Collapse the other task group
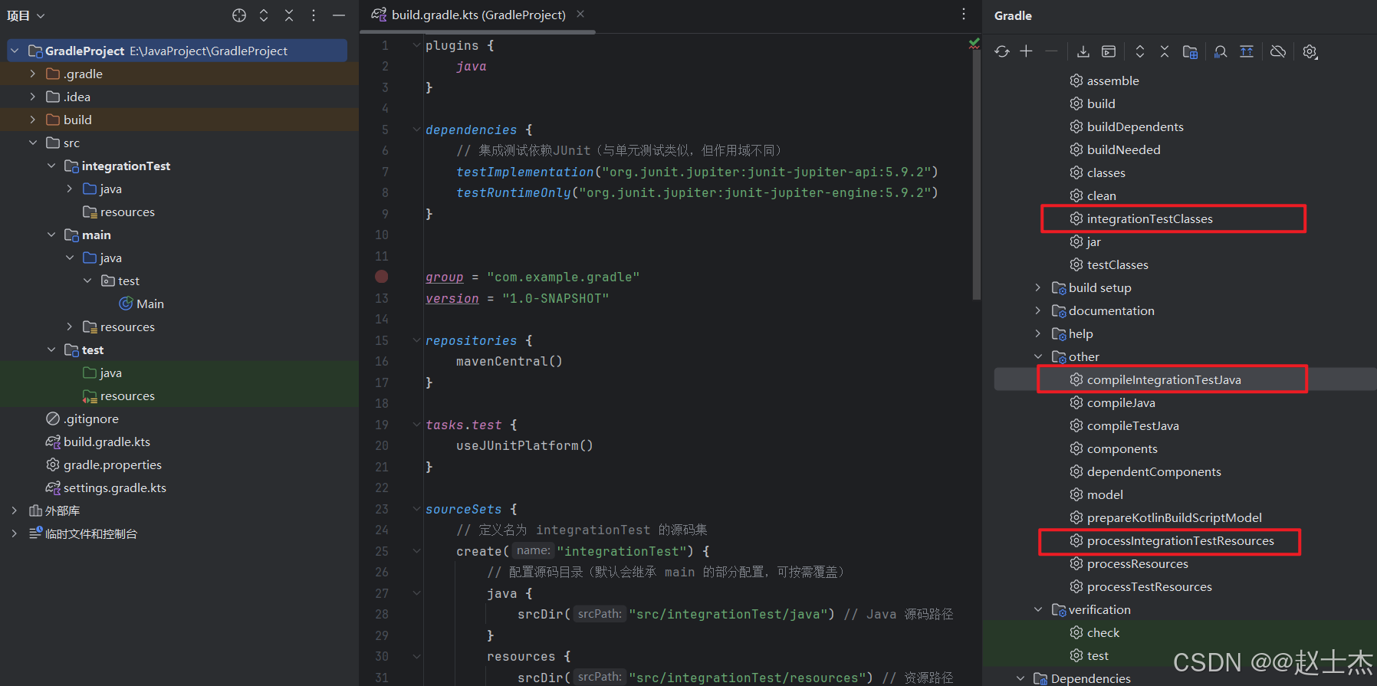1377x686 pixels. (1038, 356)
